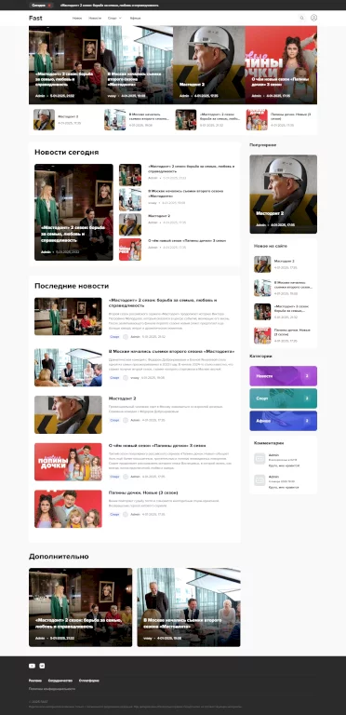Open Папины дочки pink thumbnail in Последние новости
Screen dimensions: 346x715
click(68, 462)
